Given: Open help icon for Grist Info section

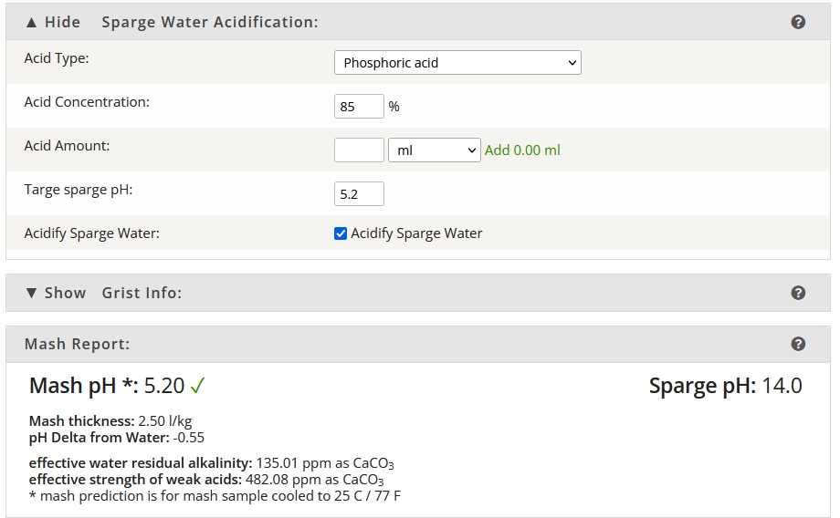Looking at the screenshot, I should click(798, 293).
